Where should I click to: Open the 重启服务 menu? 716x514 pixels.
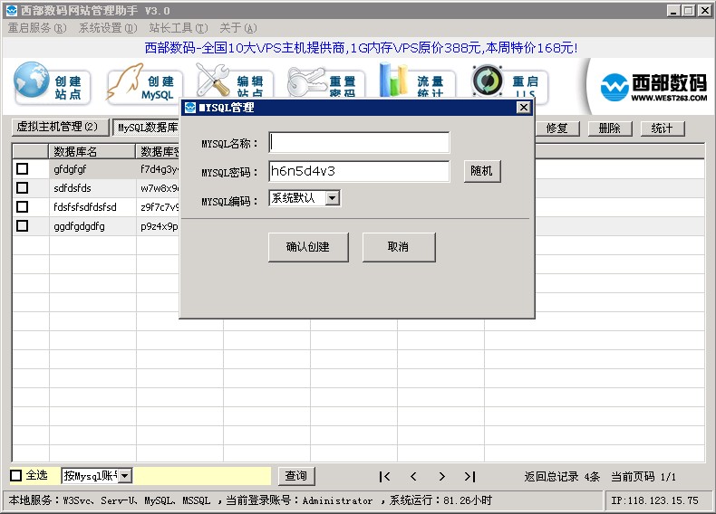(37, 28)
